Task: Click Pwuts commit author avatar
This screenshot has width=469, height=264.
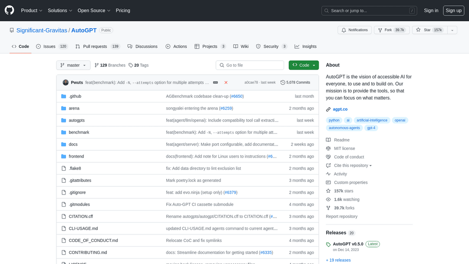Action: click(66, 82)
